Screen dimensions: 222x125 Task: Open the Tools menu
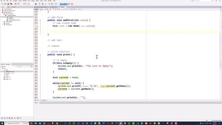pyautogui.click(x=45, y=1)
